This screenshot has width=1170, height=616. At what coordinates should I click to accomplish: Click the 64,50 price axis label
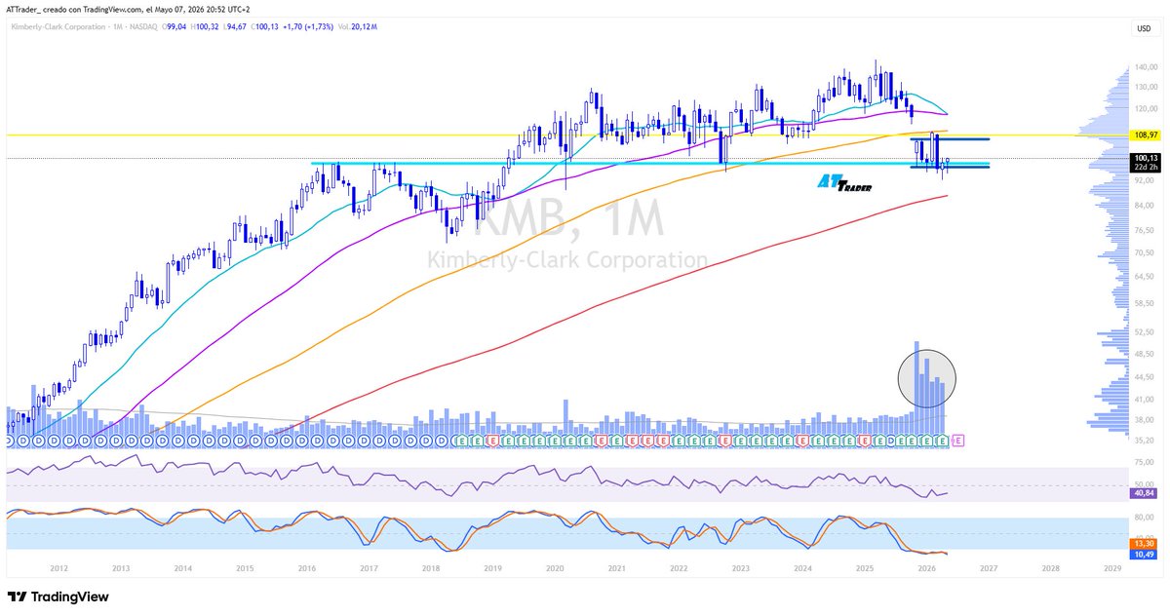click(1143, 277)
